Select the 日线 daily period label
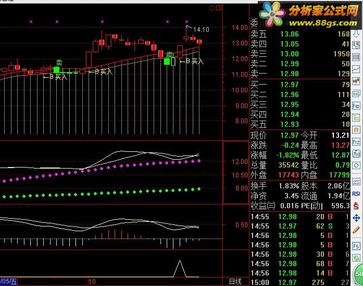 click(x=235, y=282)
